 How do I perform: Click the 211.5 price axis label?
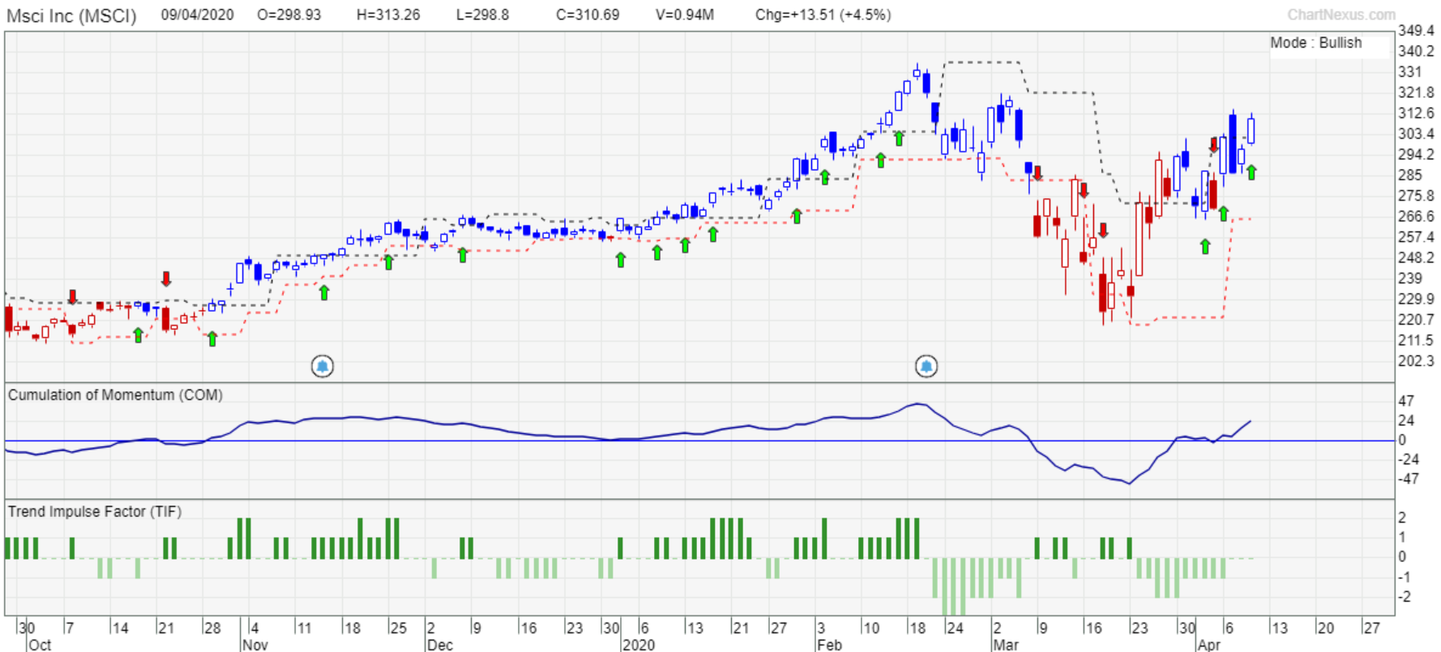1416,340
